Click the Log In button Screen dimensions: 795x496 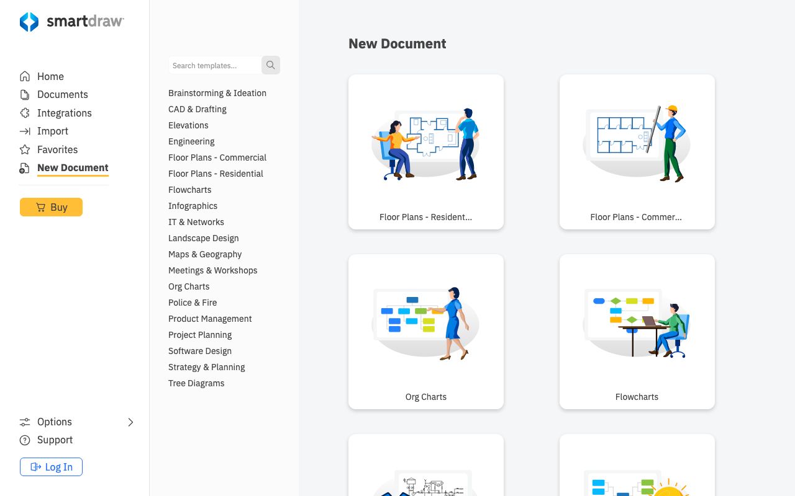point(51,467)
